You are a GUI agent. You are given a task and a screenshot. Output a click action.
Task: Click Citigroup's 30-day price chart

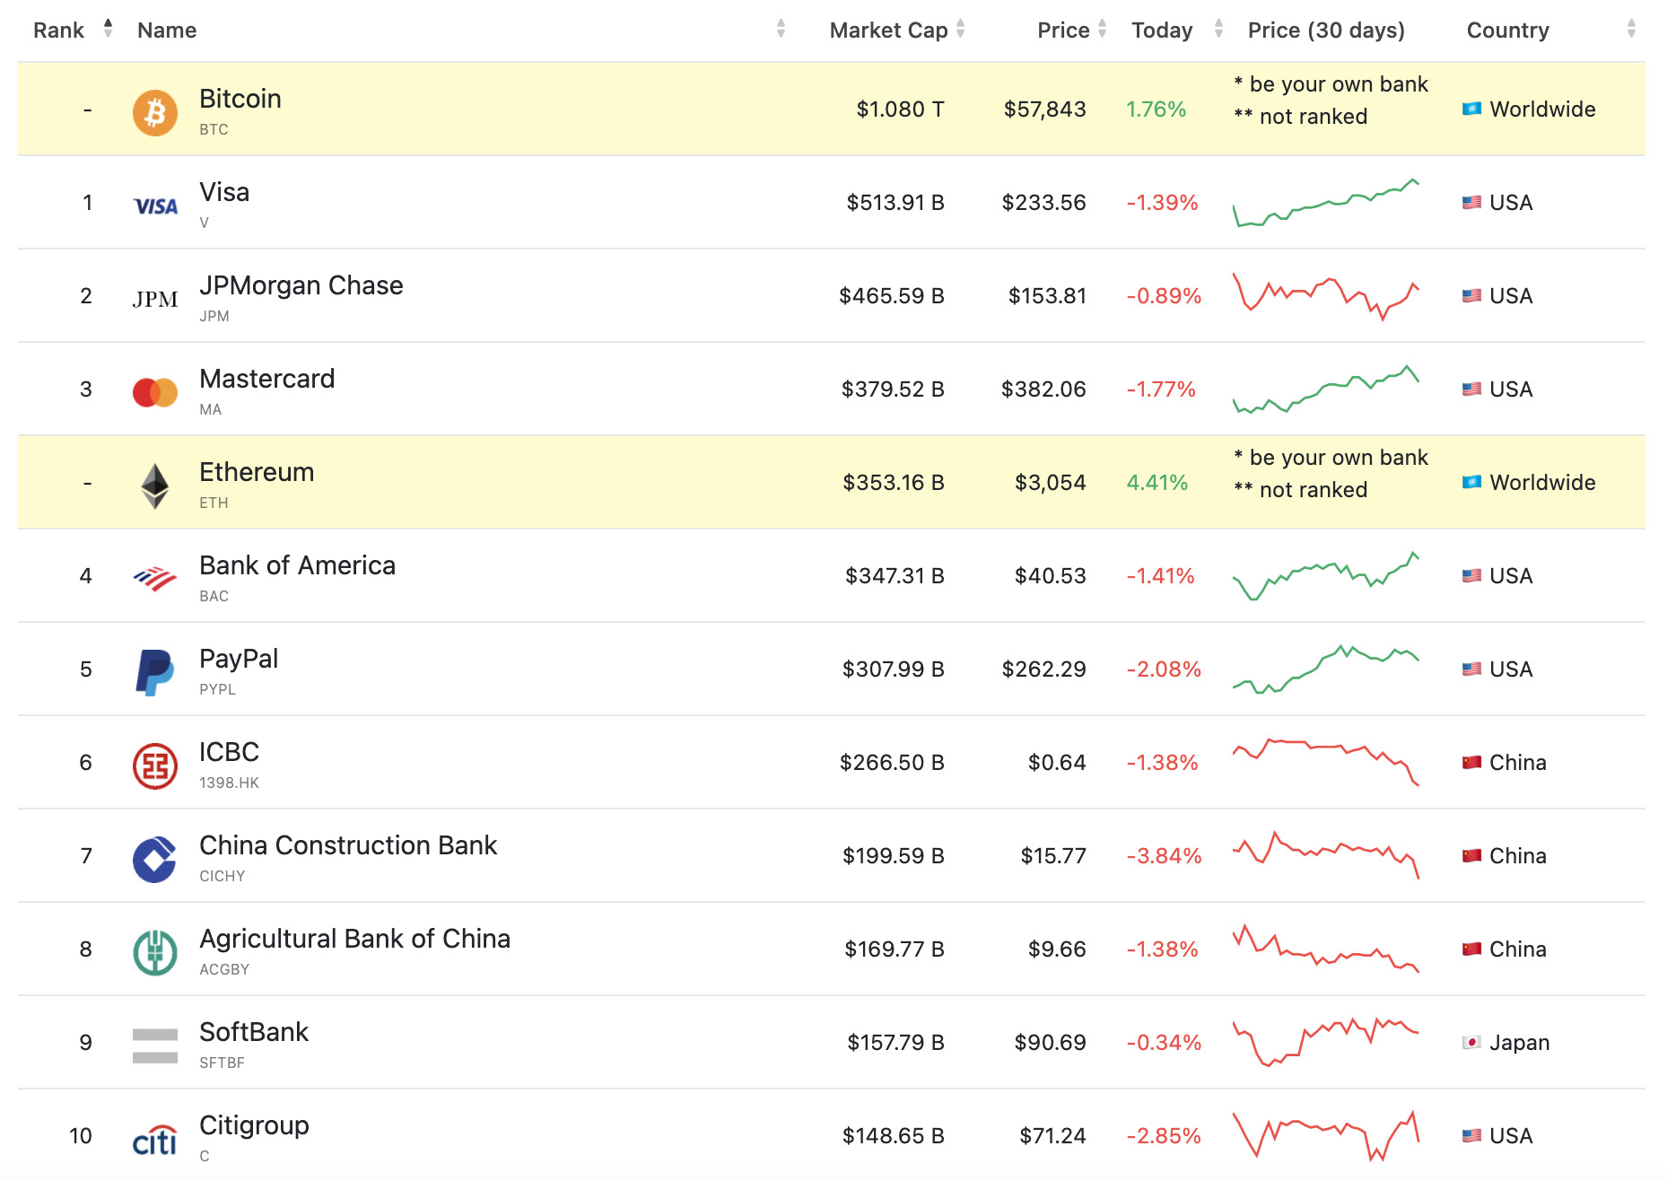[1326, 1136]
